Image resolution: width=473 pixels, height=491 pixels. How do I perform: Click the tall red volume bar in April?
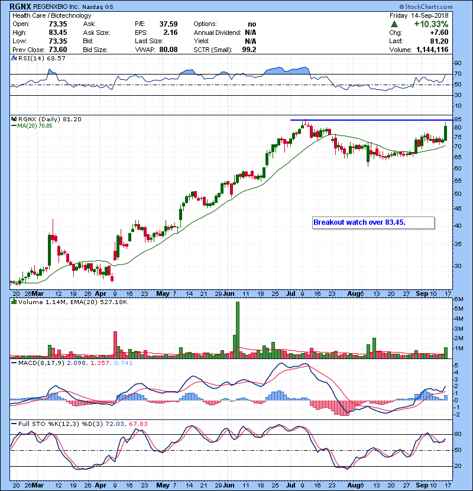tap(115, 344)
